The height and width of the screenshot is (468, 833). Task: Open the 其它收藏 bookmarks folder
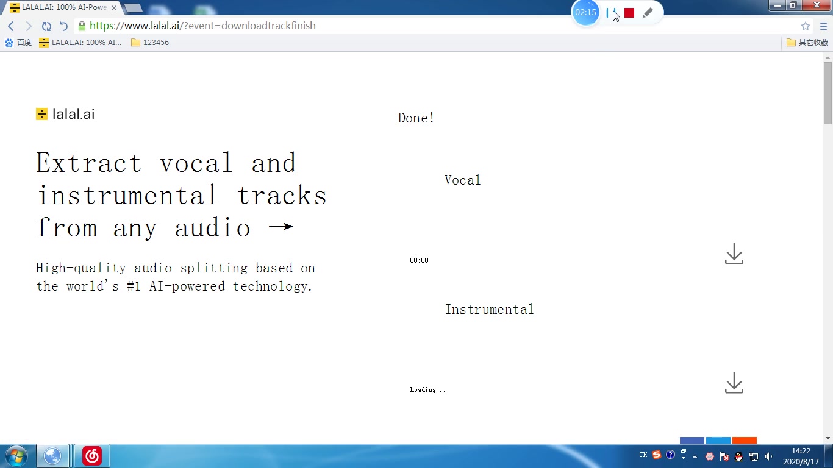click(807, 43)
